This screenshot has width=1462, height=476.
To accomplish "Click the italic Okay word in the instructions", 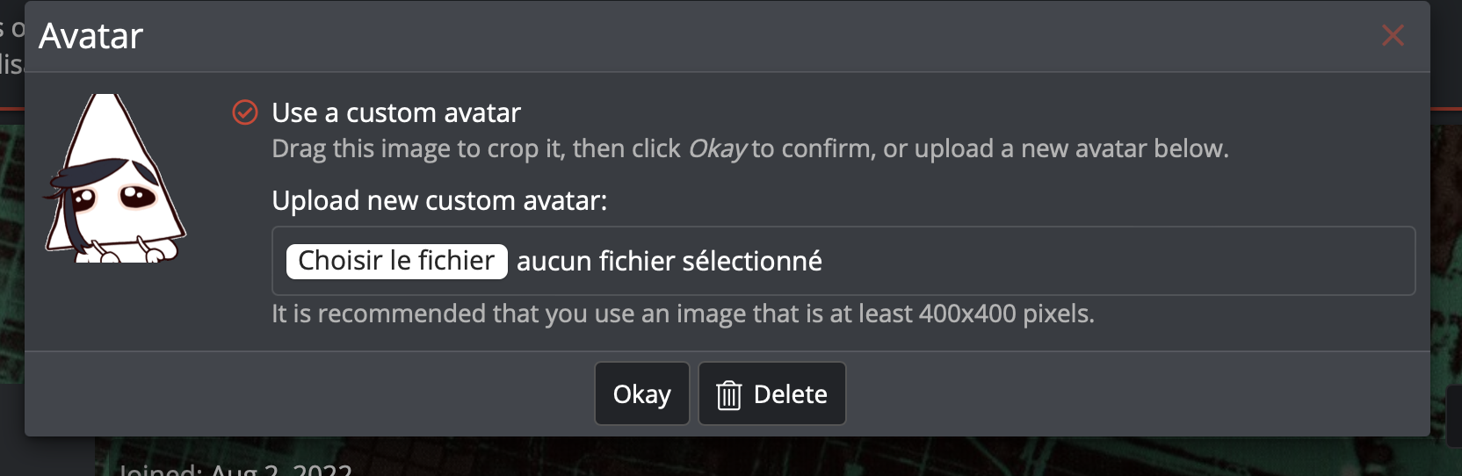I will (717, 148).
